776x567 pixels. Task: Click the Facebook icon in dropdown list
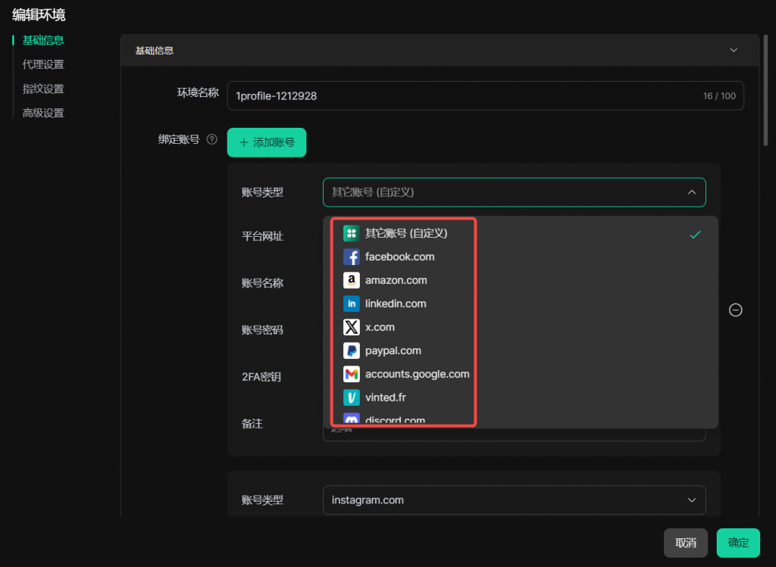point(351,257)
